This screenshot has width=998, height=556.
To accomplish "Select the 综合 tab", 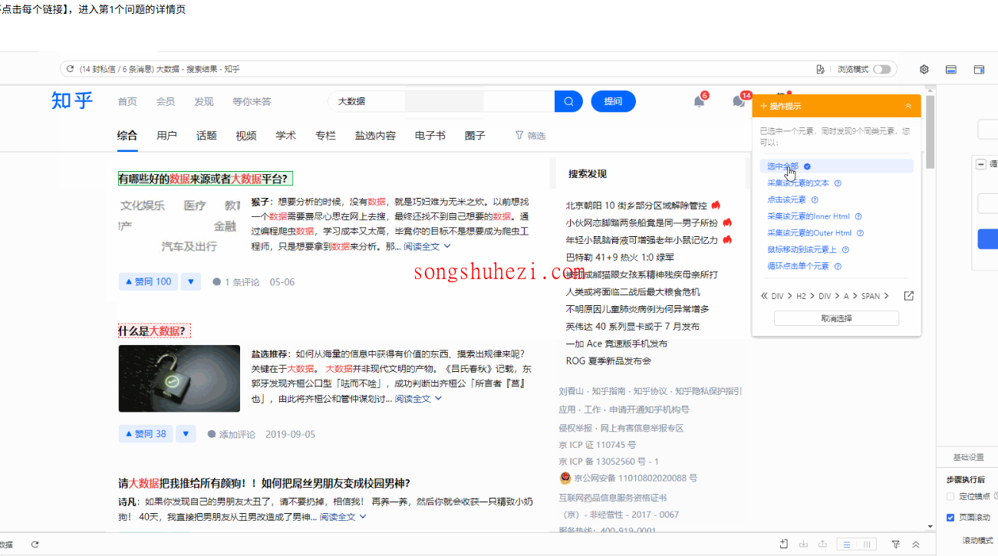I will point(127,135).
